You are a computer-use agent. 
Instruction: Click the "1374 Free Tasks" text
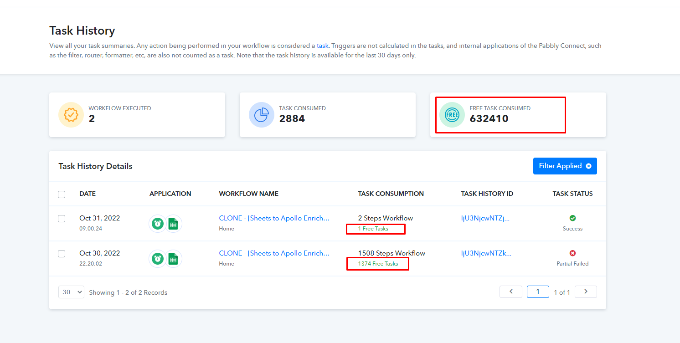[x=378, y=264]
